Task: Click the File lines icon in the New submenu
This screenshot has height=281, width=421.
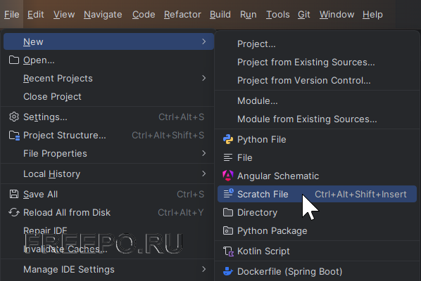Action: click(x=228, y=158)
